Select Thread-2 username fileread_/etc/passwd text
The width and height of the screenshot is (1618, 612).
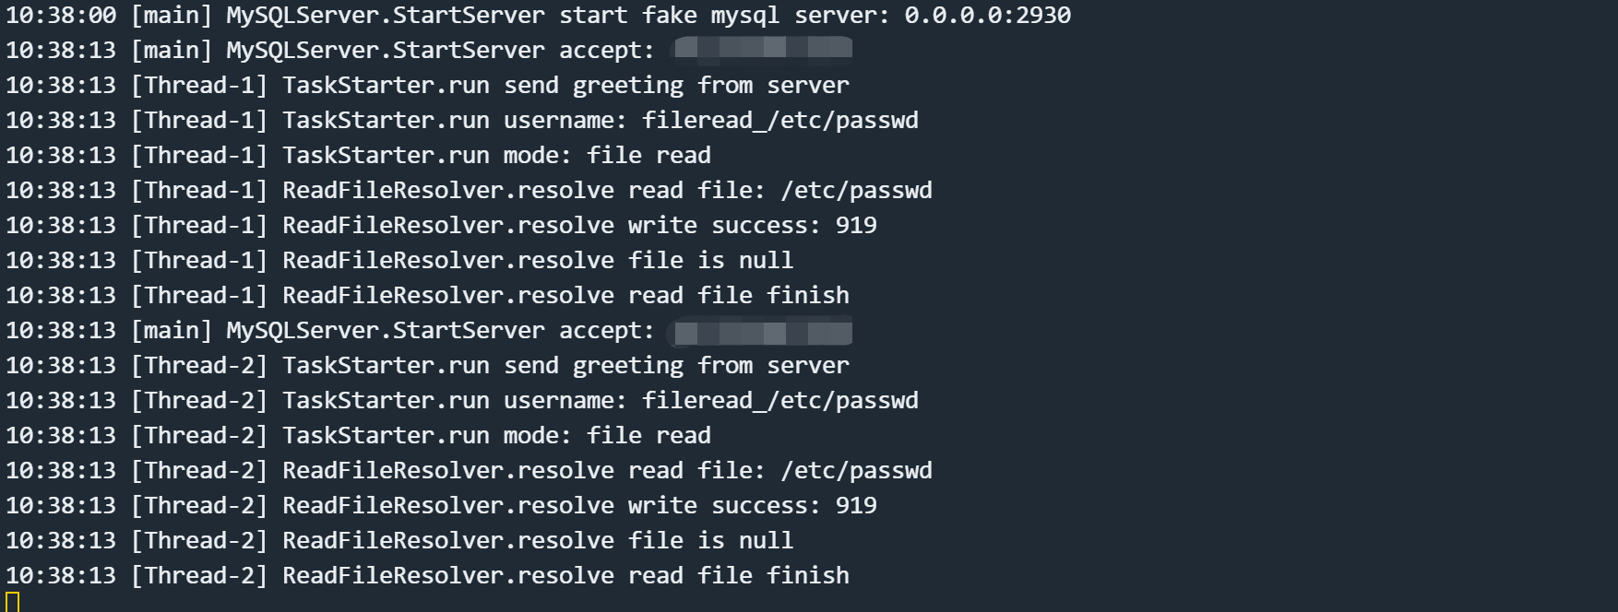(779, 401)
